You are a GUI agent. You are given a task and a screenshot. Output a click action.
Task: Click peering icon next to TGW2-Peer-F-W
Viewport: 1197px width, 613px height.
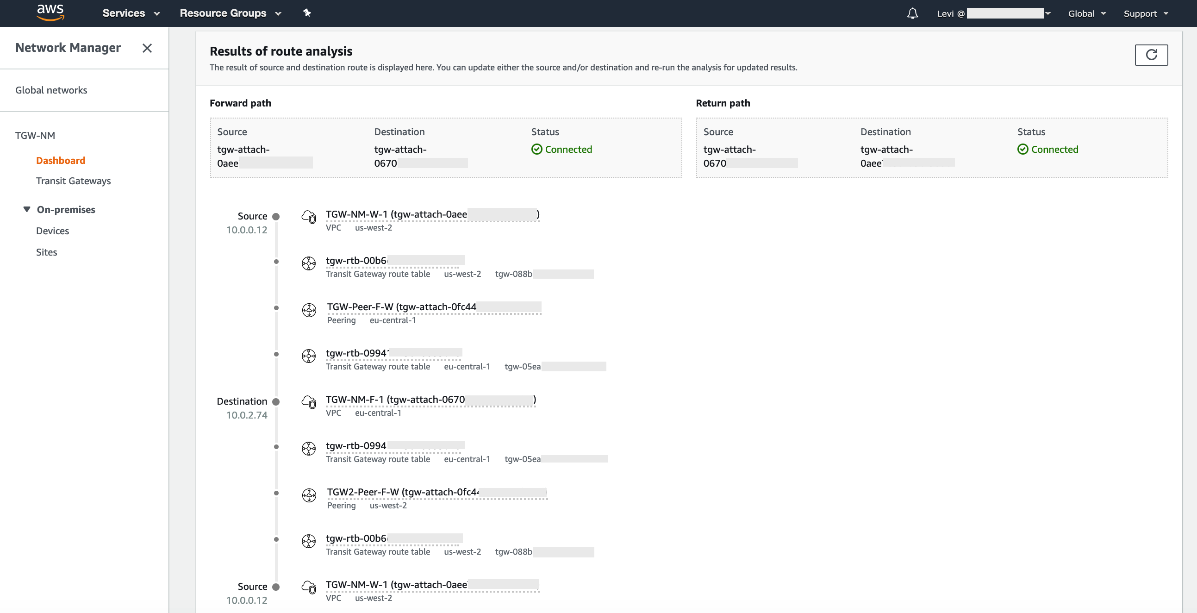pos(309,494)
